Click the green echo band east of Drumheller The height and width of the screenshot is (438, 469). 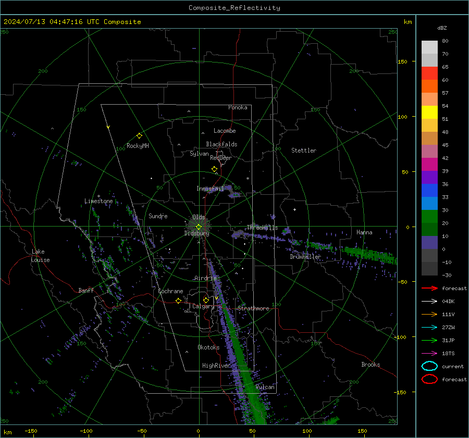point(369,254)
